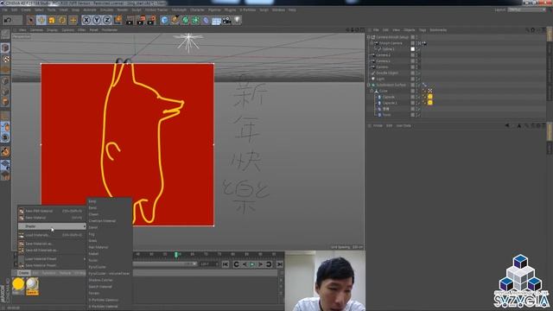Image resolution: width=553 pixels, height=311 pixels.
Task: Click Render to Picture Viewer icon
Action: (x=141, y=20)
